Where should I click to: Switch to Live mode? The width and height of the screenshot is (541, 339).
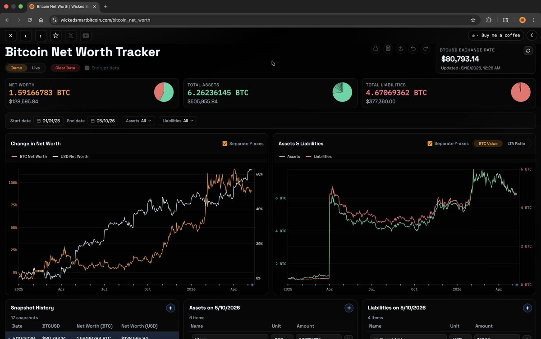pyautogui.click(x=36, y=68)
